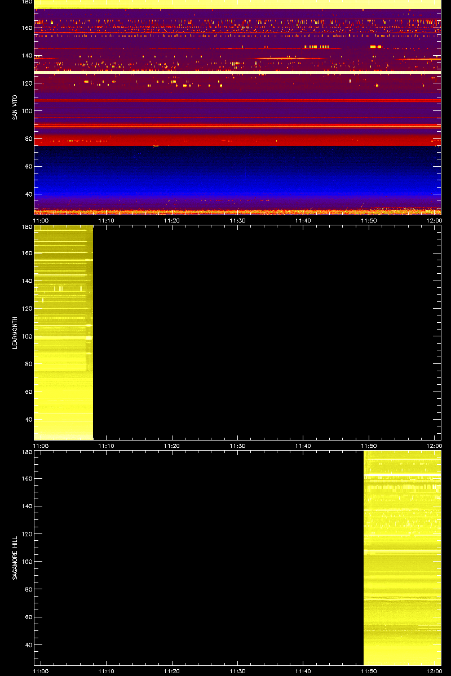Click the 160 frequency tick on San Vito axis
The image size is (451, 676).
tap(26, 28)
